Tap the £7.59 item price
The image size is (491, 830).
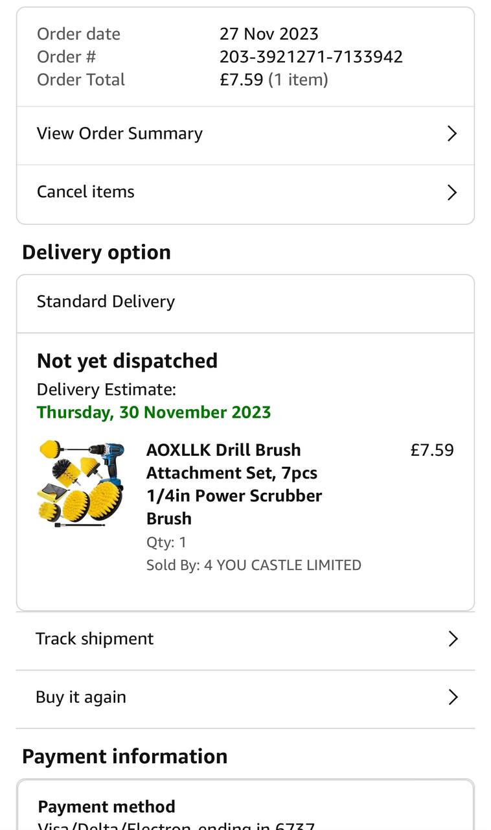point(432,450)
